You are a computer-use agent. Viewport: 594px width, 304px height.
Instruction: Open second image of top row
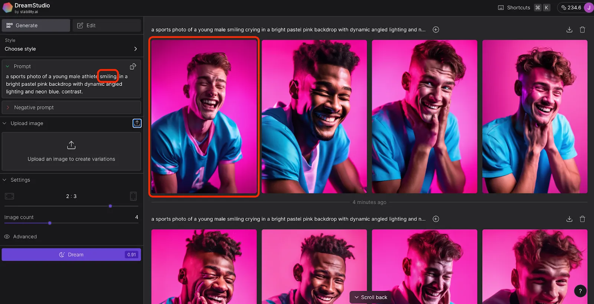coord(314,117)
